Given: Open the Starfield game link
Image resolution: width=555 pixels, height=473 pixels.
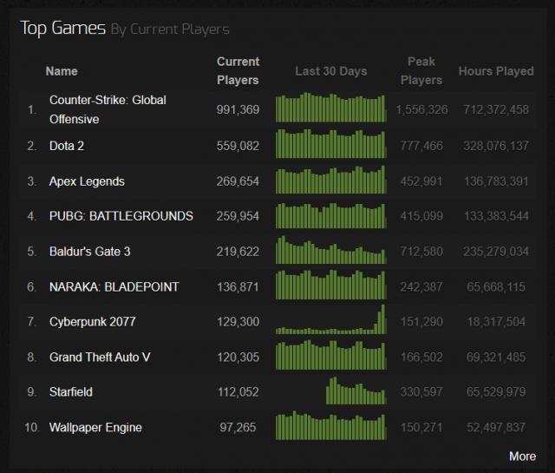Looking at the screenshot, I should click(71, 392).
